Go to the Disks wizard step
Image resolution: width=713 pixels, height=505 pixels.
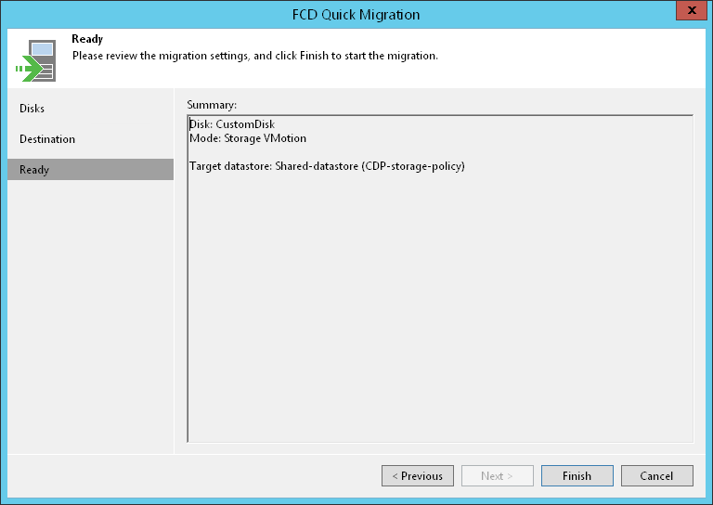click(x=32, y=109)
